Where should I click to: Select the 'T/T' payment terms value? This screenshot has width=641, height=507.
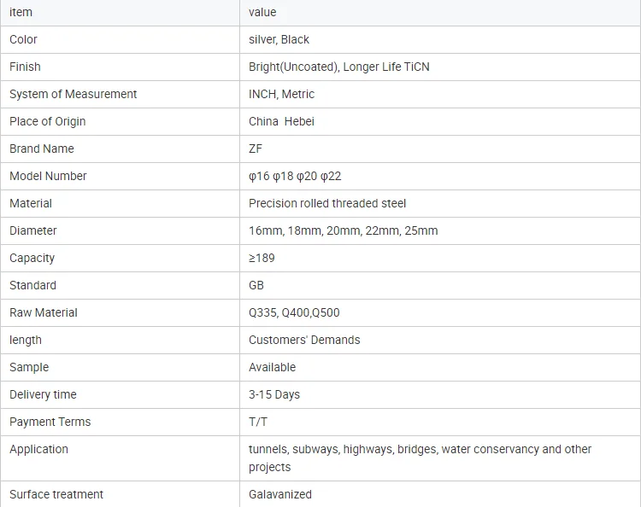coord(259,422)
